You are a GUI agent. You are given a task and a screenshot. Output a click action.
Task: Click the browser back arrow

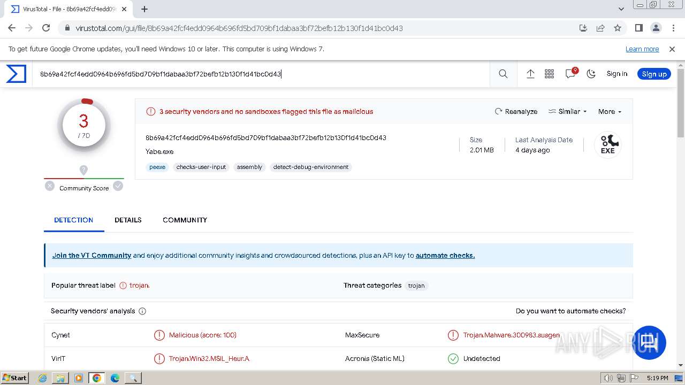pyautogui.click(x=12, y=28)
